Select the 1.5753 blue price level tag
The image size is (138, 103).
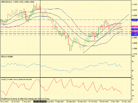pyautogui.click(x=134, y=35)
